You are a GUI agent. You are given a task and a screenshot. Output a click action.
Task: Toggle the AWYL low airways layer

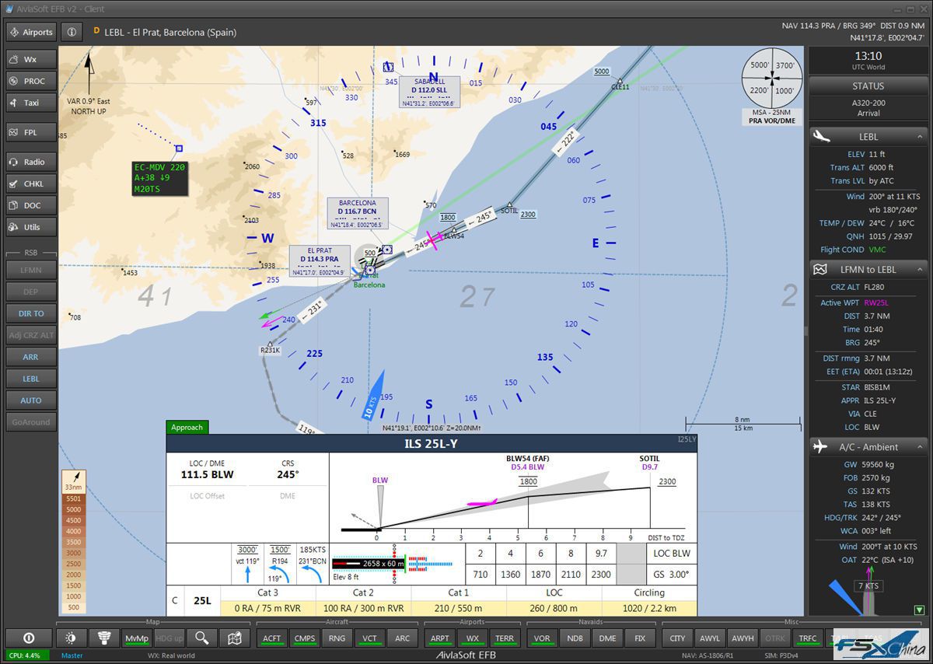tap(711, 638)
